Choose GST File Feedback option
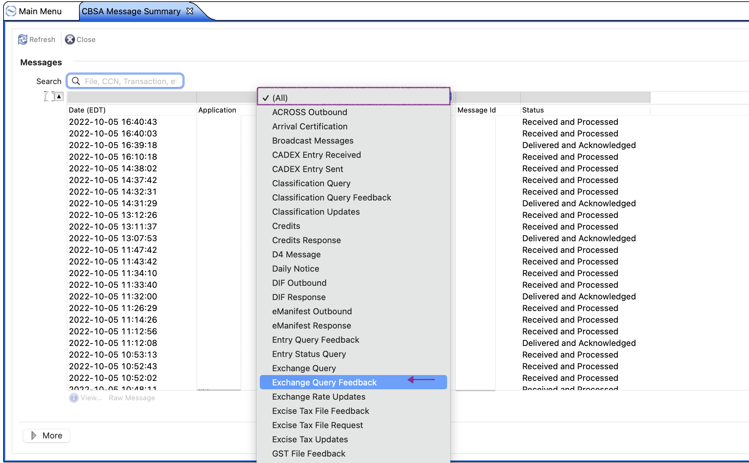 353,454
